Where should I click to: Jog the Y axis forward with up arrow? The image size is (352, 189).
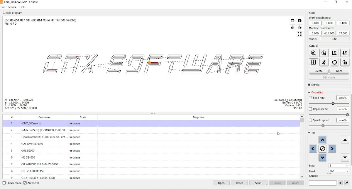click(x=322, y=140)
